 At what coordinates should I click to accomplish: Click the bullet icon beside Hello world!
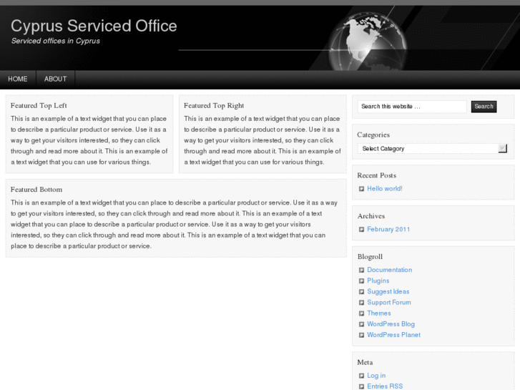[361, 189]
